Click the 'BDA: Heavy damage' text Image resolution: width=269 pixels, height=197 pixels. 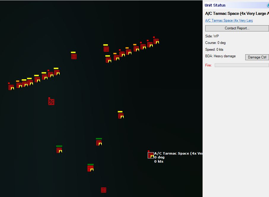220,56
